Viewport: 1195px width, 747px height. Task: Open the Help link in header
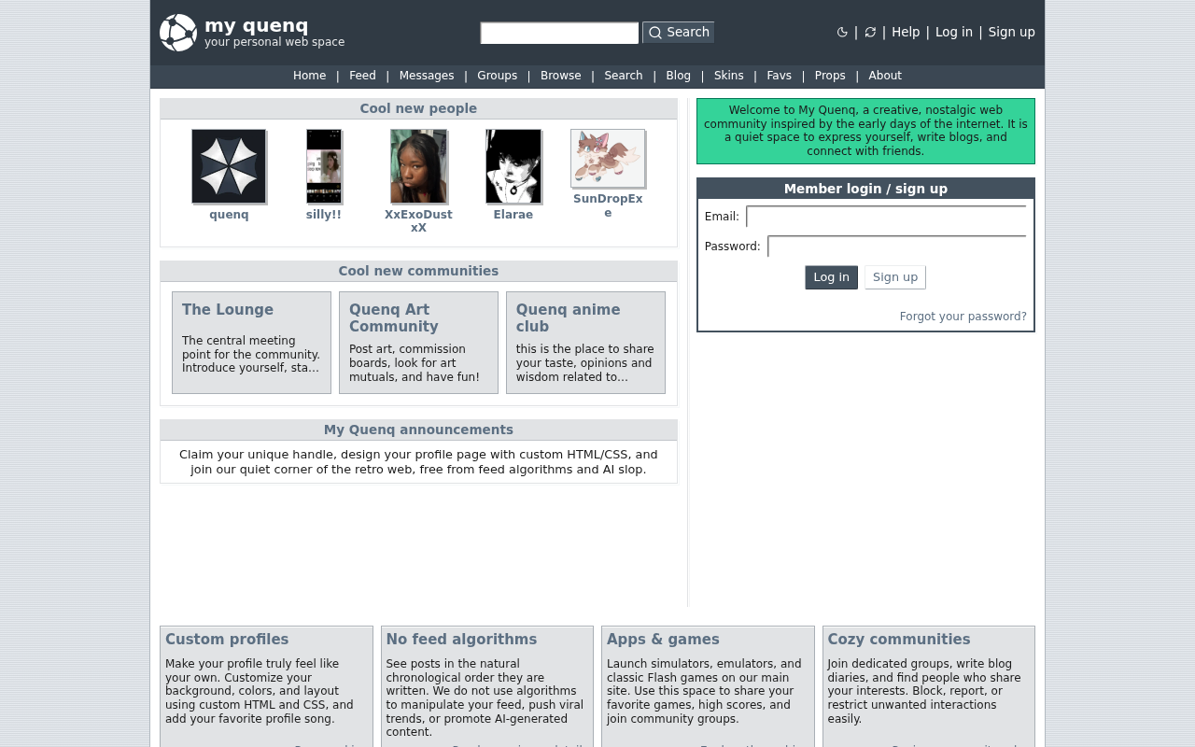(906, 32)
